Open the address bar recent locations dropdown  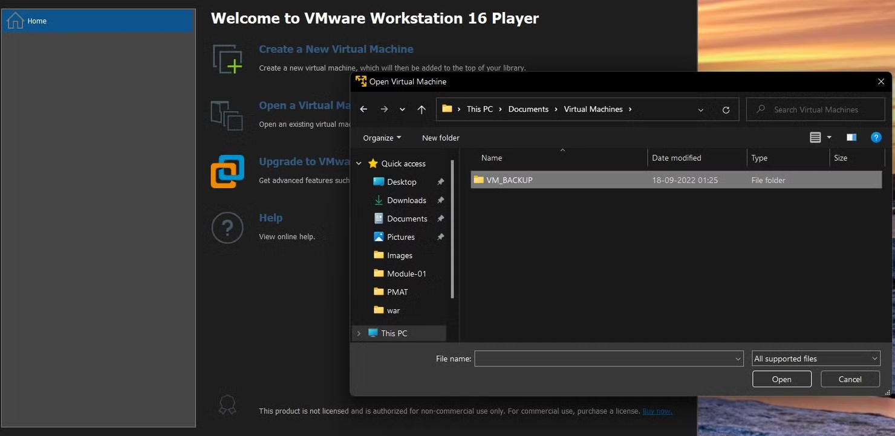(700, 109)
